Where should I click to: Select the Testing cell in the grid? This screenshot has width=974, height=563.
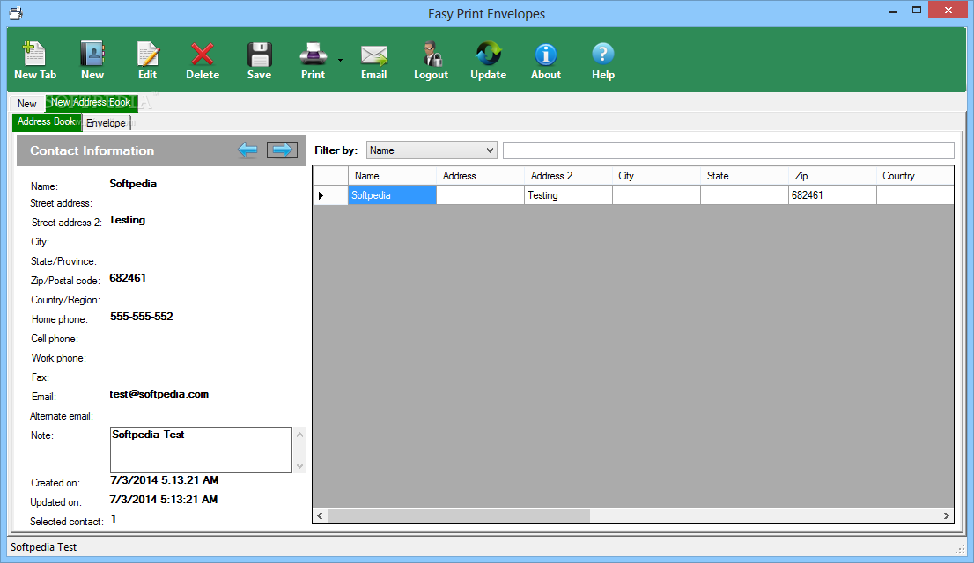point(568,195)
